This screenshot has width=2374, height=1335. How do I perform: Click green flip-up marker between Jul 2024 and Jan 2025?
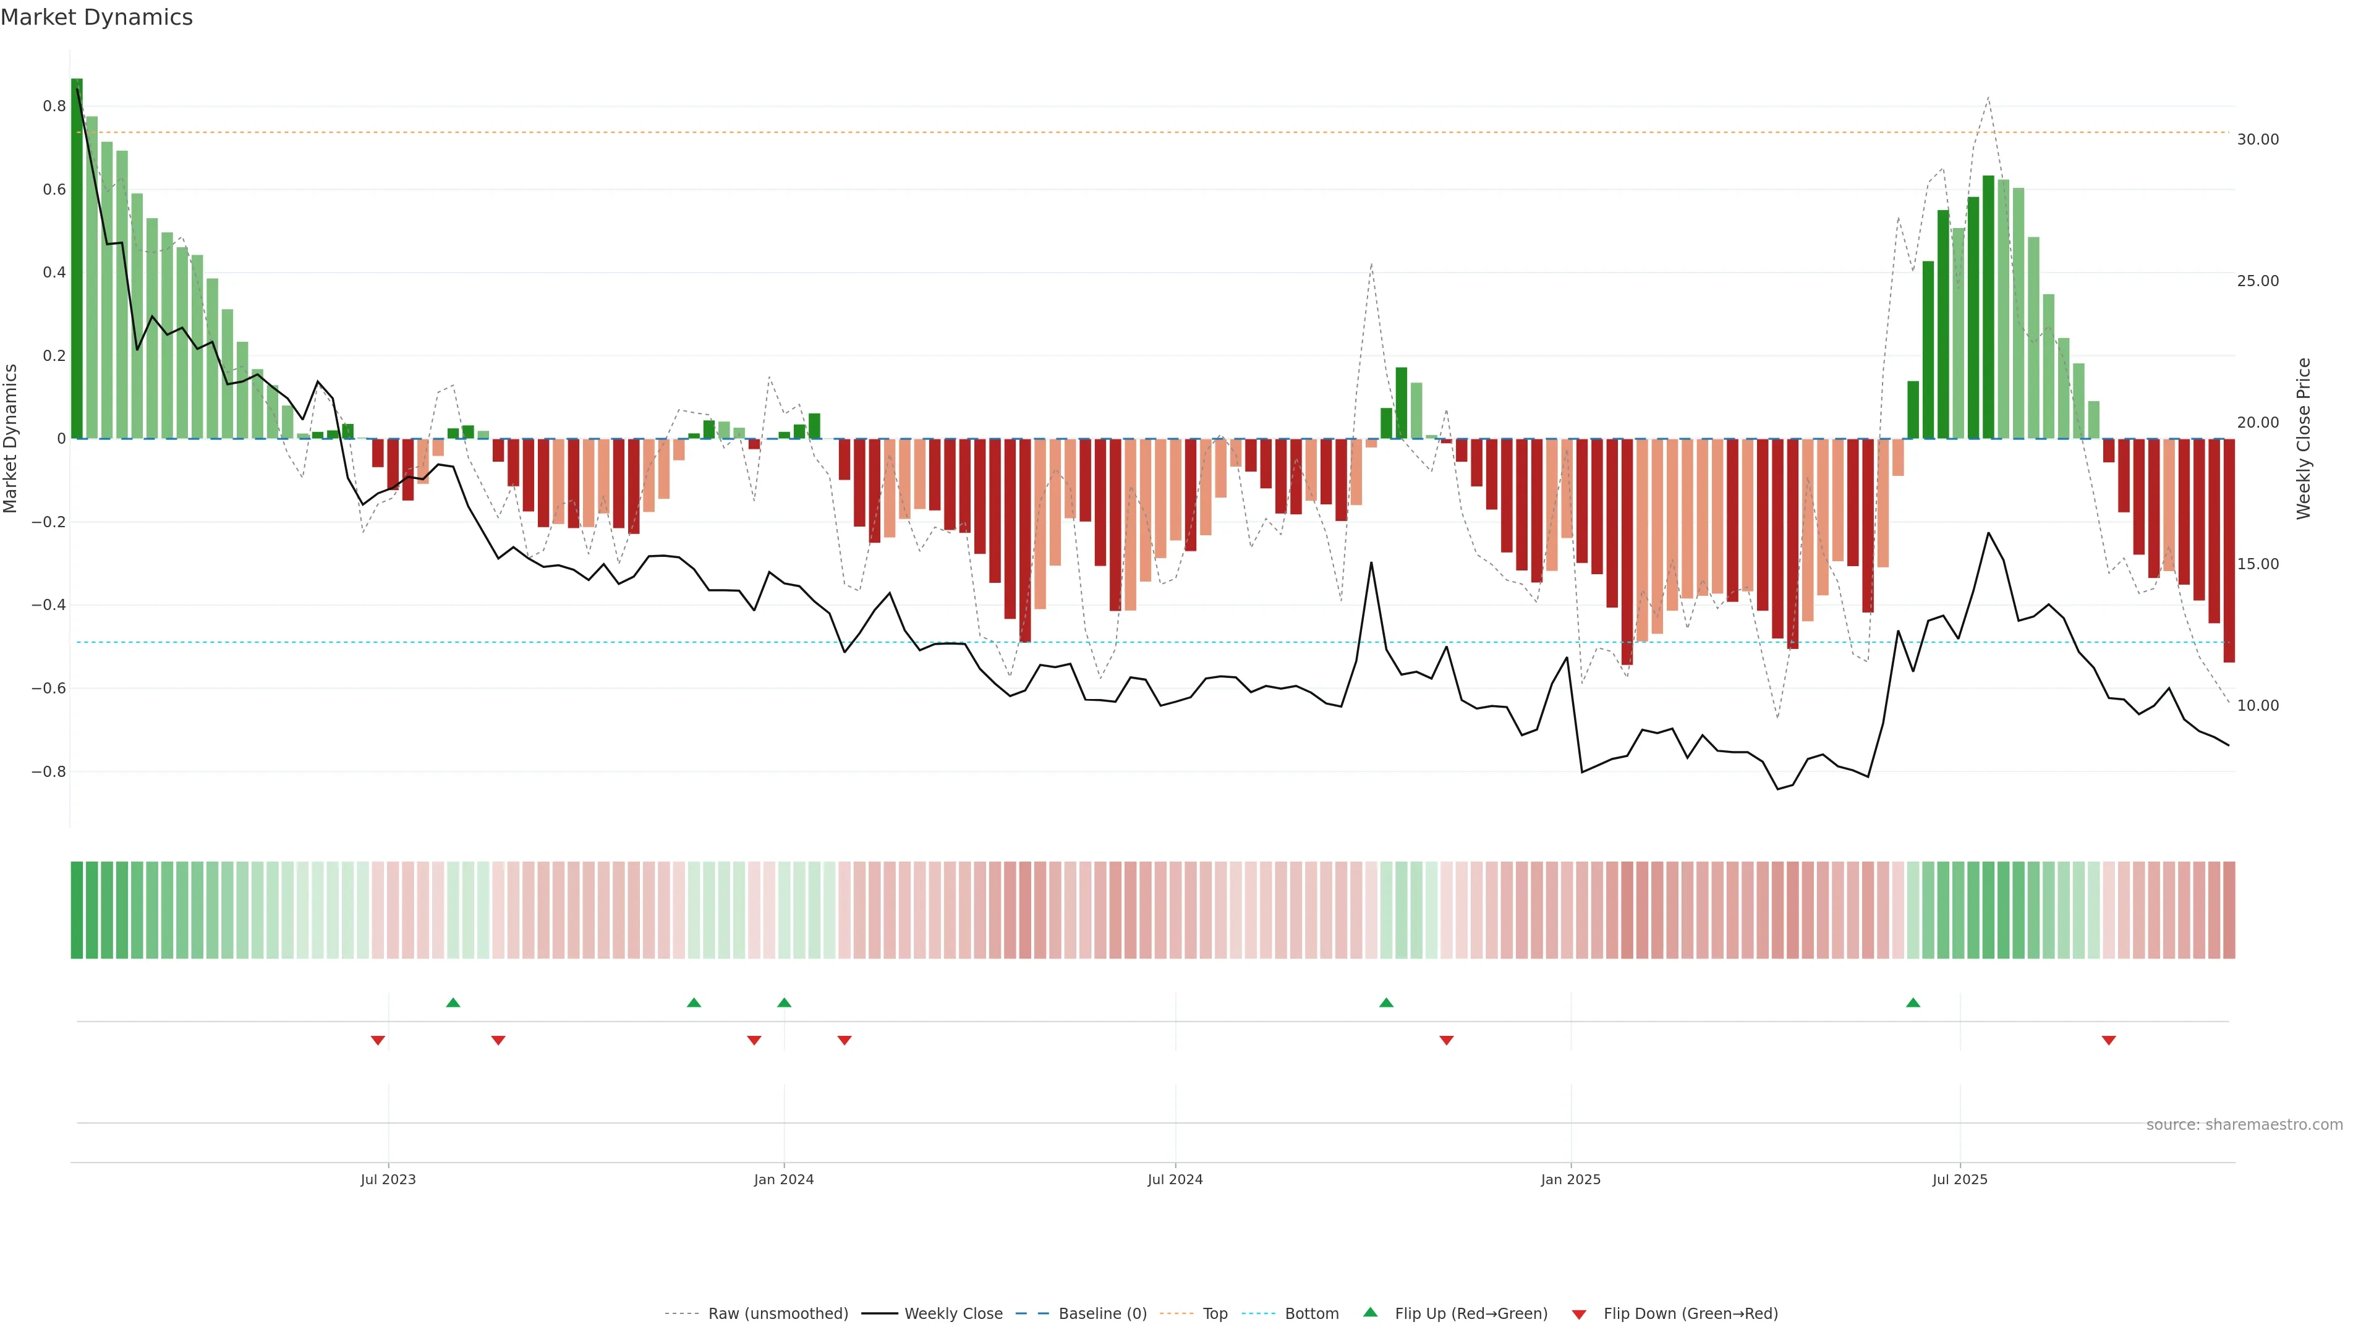point(1386,1002)
